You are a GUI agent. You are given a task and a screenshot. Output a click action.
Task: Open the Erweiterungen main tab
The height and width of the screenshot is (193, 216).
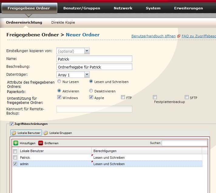point(188,8)
